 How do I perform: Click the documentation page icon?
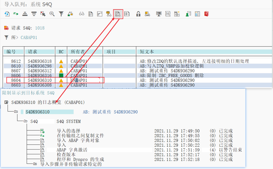pos(127,14)
